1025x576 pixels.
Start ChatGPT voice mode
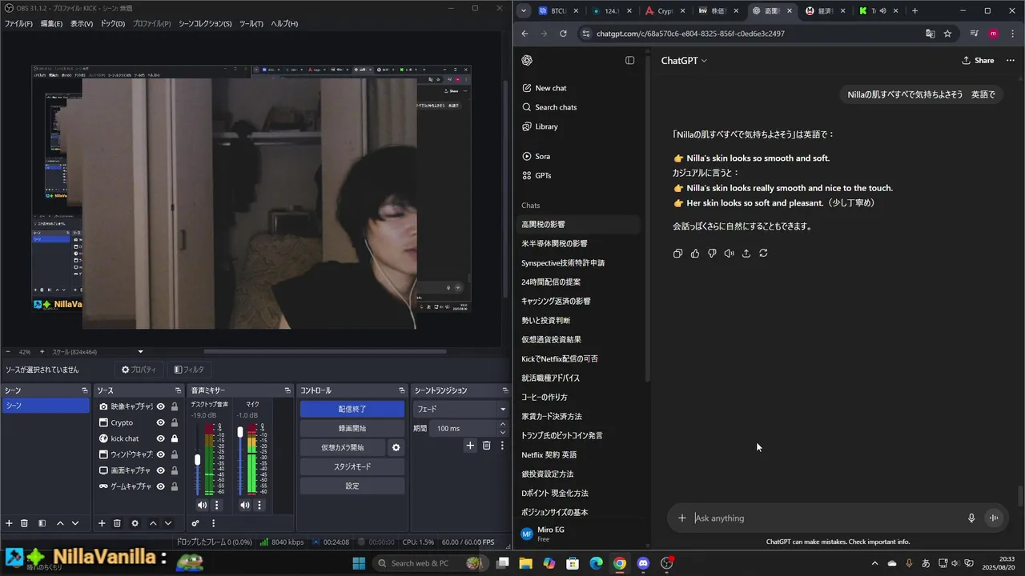pos(994,518)
